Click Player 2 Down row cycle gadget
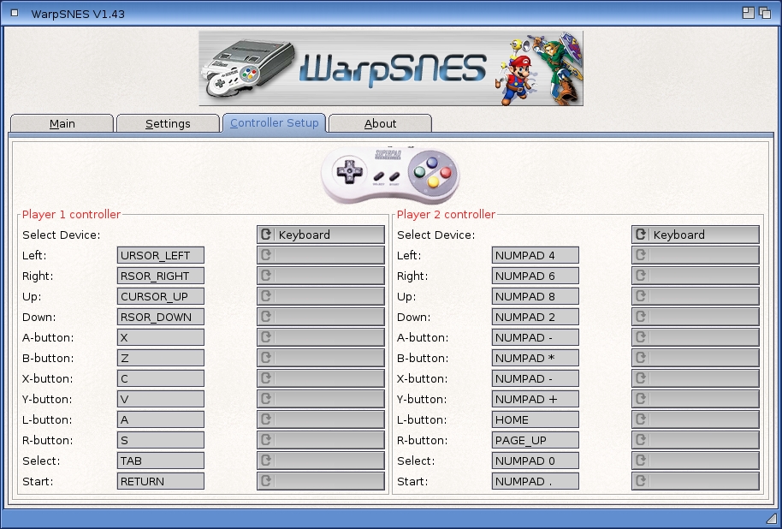Image resolution: width=782 pixels, height=529 pixels. (x=696, y=317)
